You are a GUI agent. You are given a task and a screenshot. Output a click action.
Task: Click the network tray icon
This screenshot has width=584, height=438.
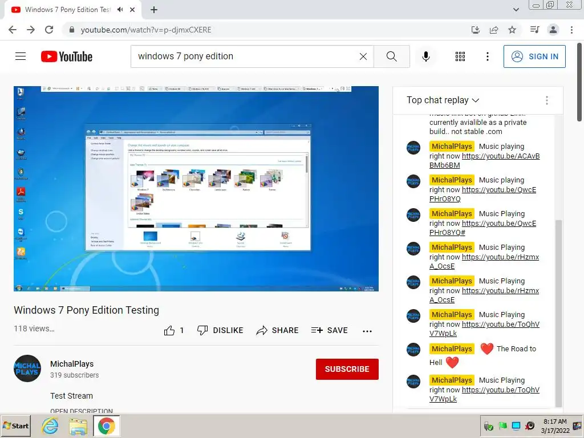click(x=516, y=425)
